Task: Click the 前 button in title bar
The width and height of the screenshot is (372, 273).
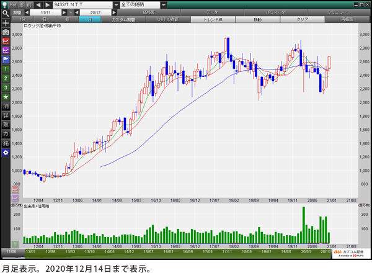Action: 29,5
